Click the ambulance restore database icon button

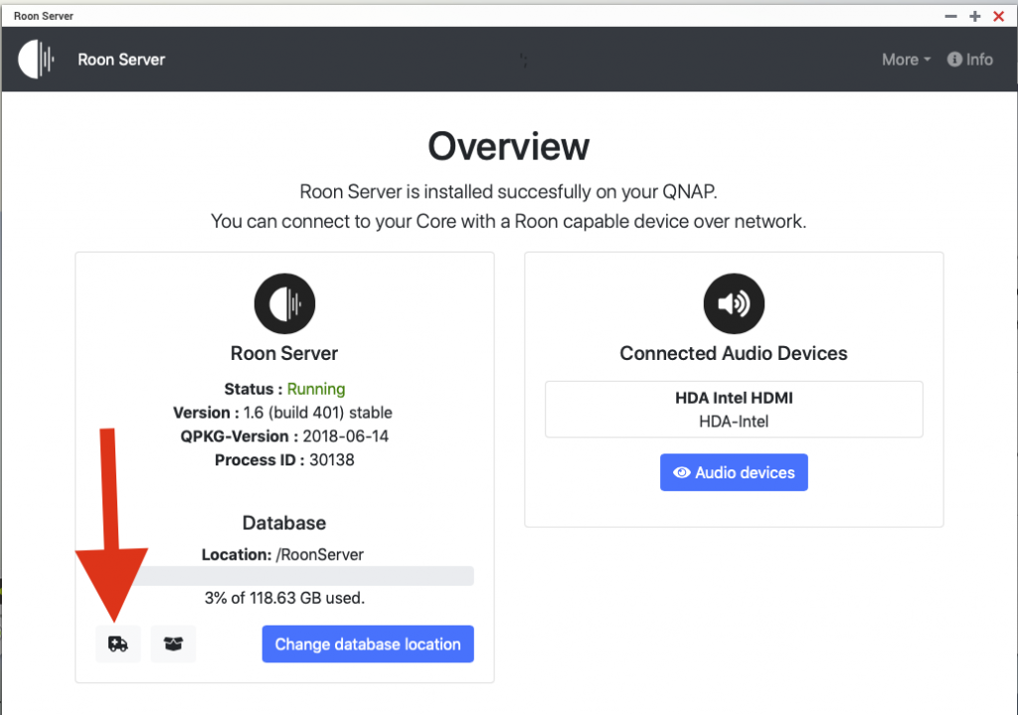click(118, 643)
